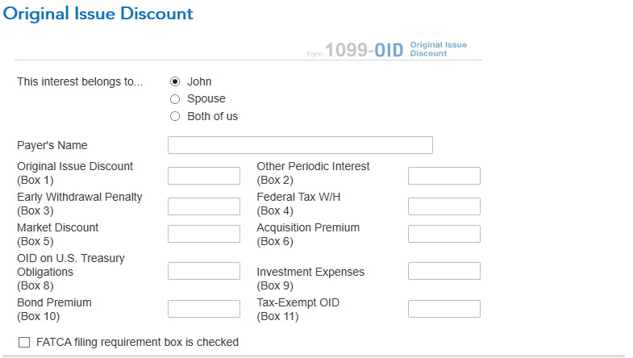Select the Treasury Obligations Box 8 field
The image size is (633, 358).
pyautogui.click(x=203, y=271)
